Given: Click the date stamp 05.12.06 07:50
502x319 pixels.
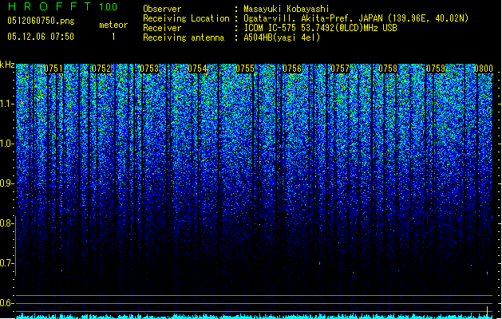Looking at the screenshot, I should 41,37.
